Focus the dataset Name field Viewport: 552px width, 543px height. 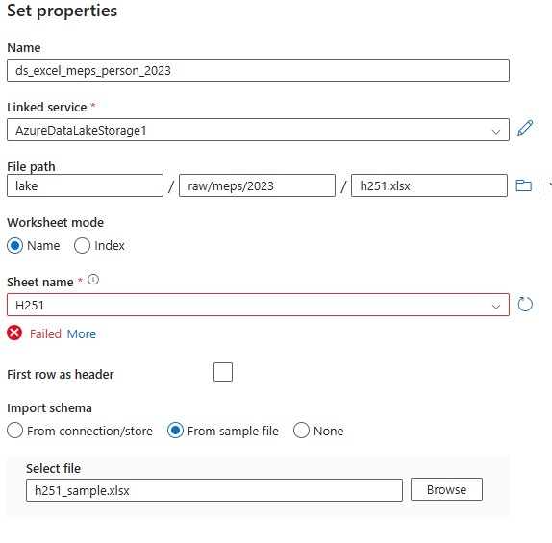258,70
